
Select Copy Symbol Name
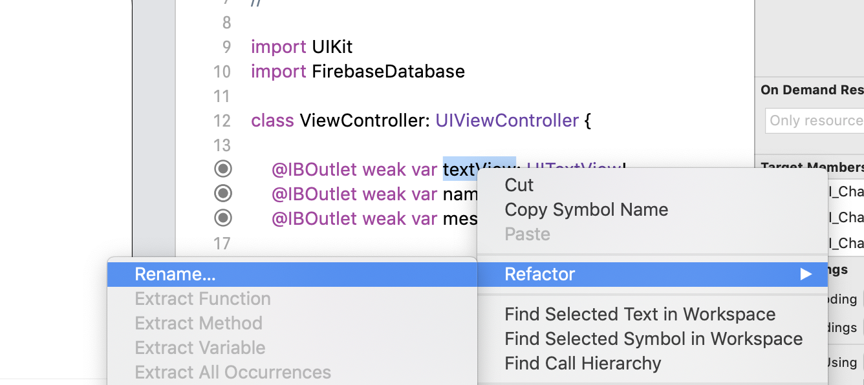click(586, 209)
